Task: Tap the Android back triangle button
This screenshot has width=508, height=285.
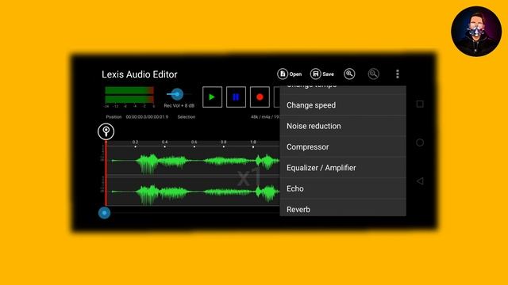Action: click(x=420, y=181)
